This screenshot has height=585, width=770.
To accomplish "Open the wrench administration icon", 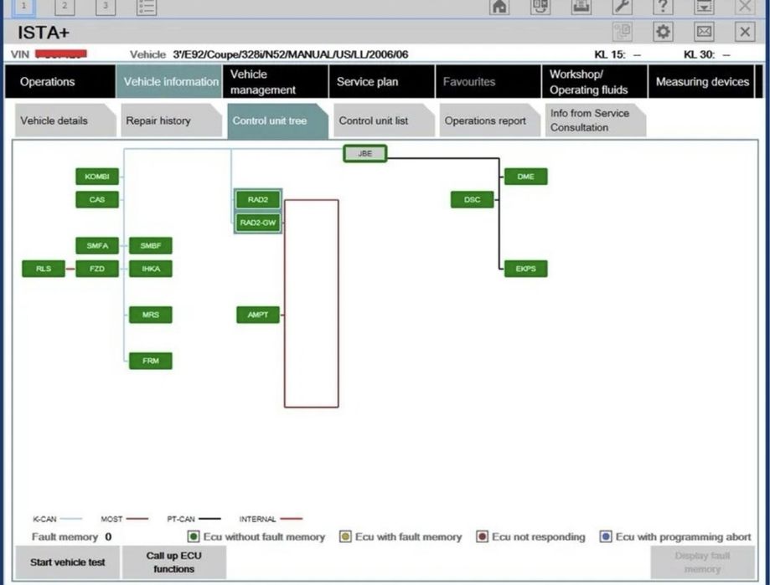I will [x=622, y=7].
